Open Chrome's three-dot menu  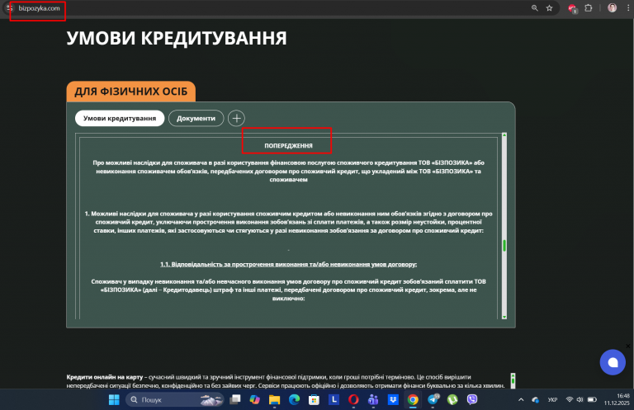coord(628,8)
